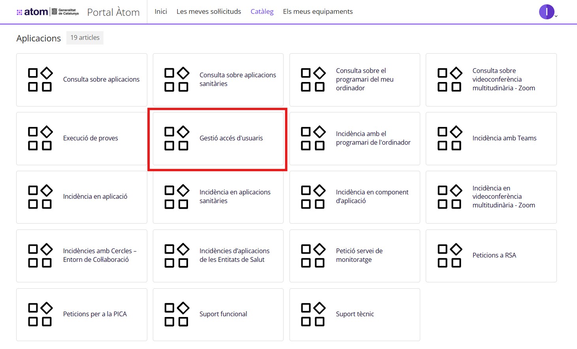The height and width of the screenshot is (349, 577).
Task: Open Petició servei de monitoratge
Action: [x=359, y=255]
